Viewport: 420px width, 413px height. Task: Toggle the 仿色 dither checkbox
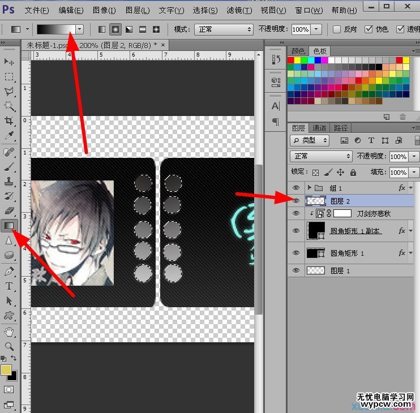click(368, 29)
